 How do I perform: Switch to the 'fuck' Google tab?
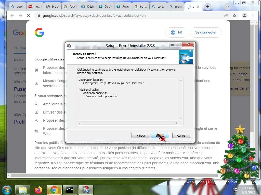[70, 7]
